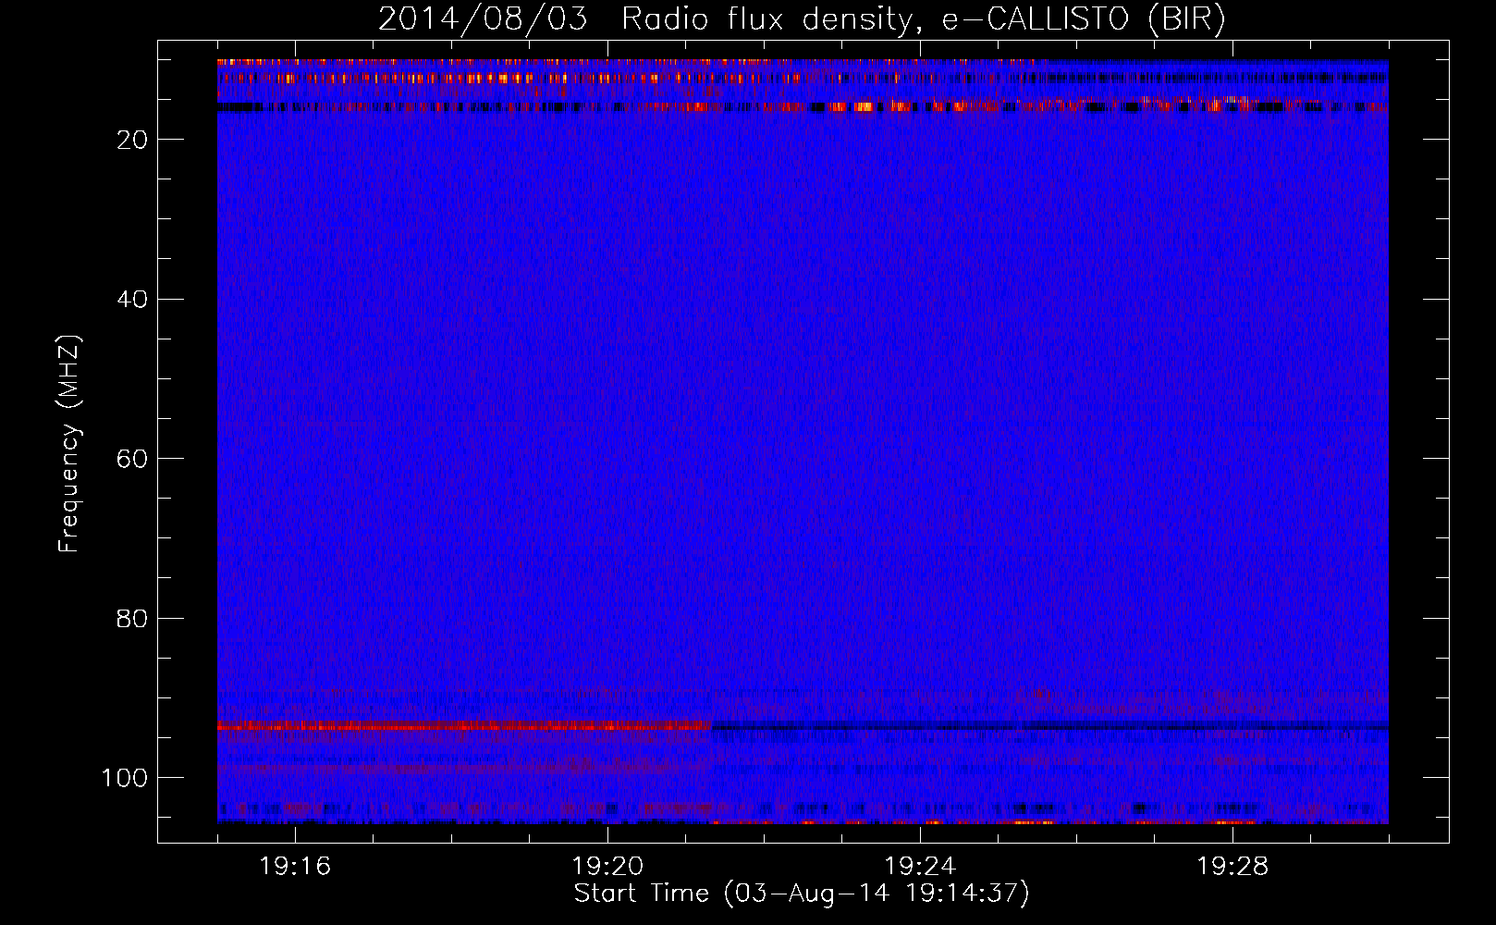1496x925 pixels.
Task: Click the "Start Time" x-axis label
Action: [641, 894]
